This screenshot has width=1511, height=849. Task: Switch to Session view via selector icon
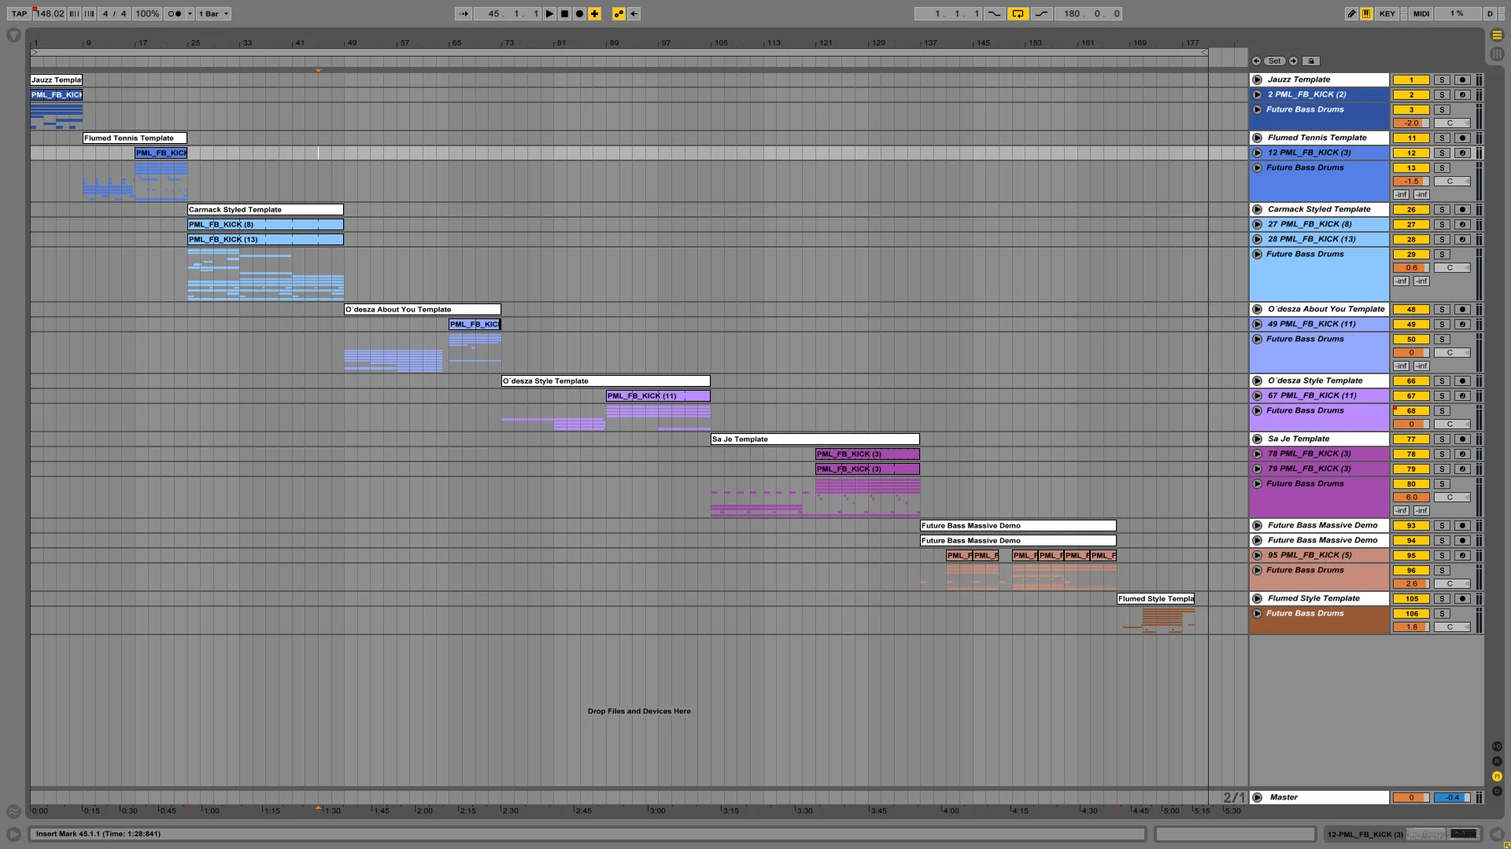point(1497,53)
